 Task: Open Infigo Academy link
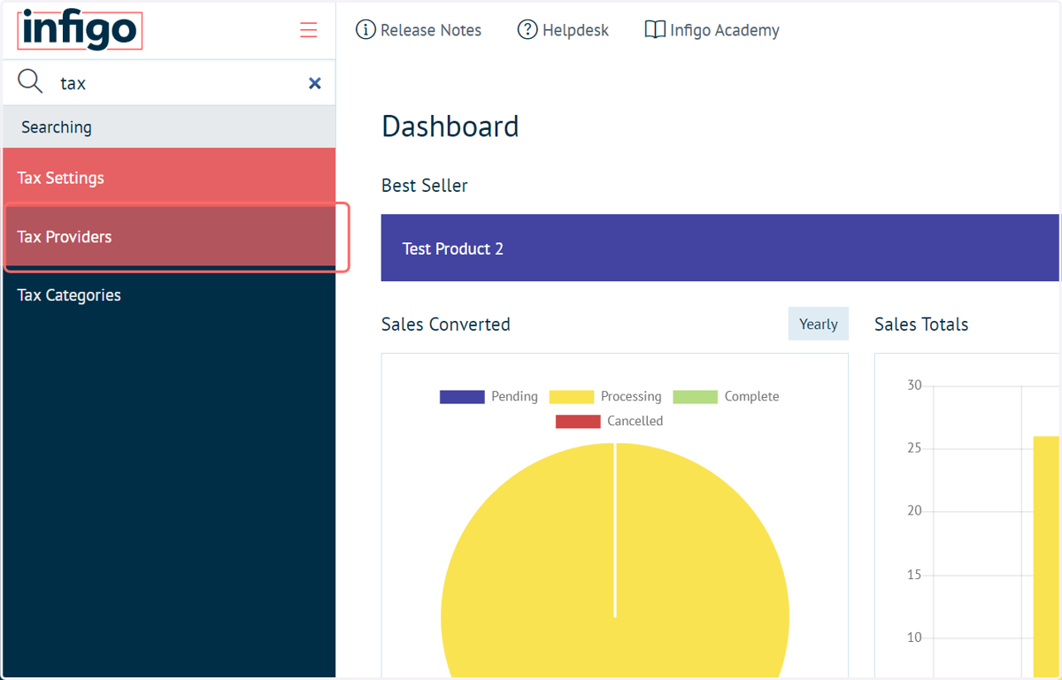coord(724,30)
